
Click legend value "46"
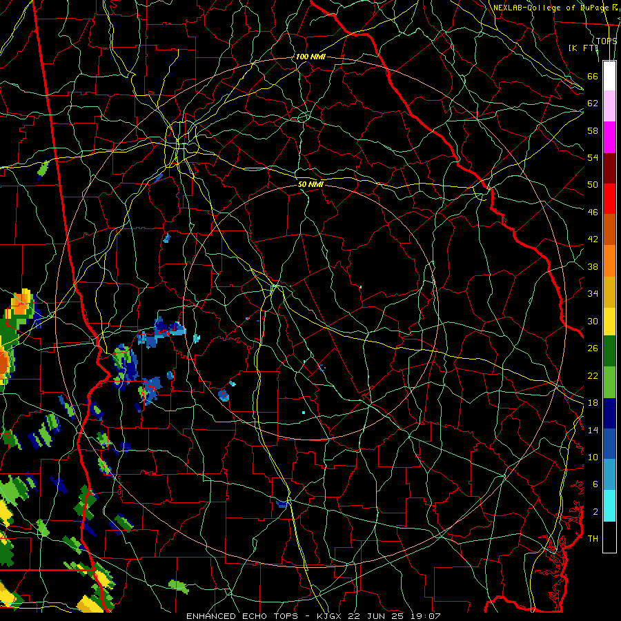click(x=593, y=213)
